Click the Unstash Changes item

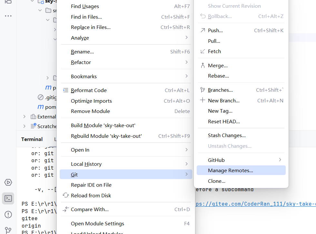pyautogui.click(x=241, y=146)
